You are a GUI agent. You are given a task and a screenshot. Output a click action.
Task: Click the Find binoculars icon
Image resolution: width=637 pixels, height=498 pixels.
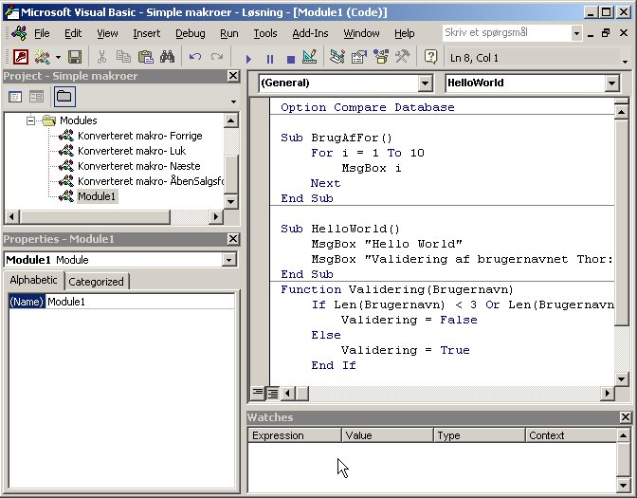click(166, 57)
